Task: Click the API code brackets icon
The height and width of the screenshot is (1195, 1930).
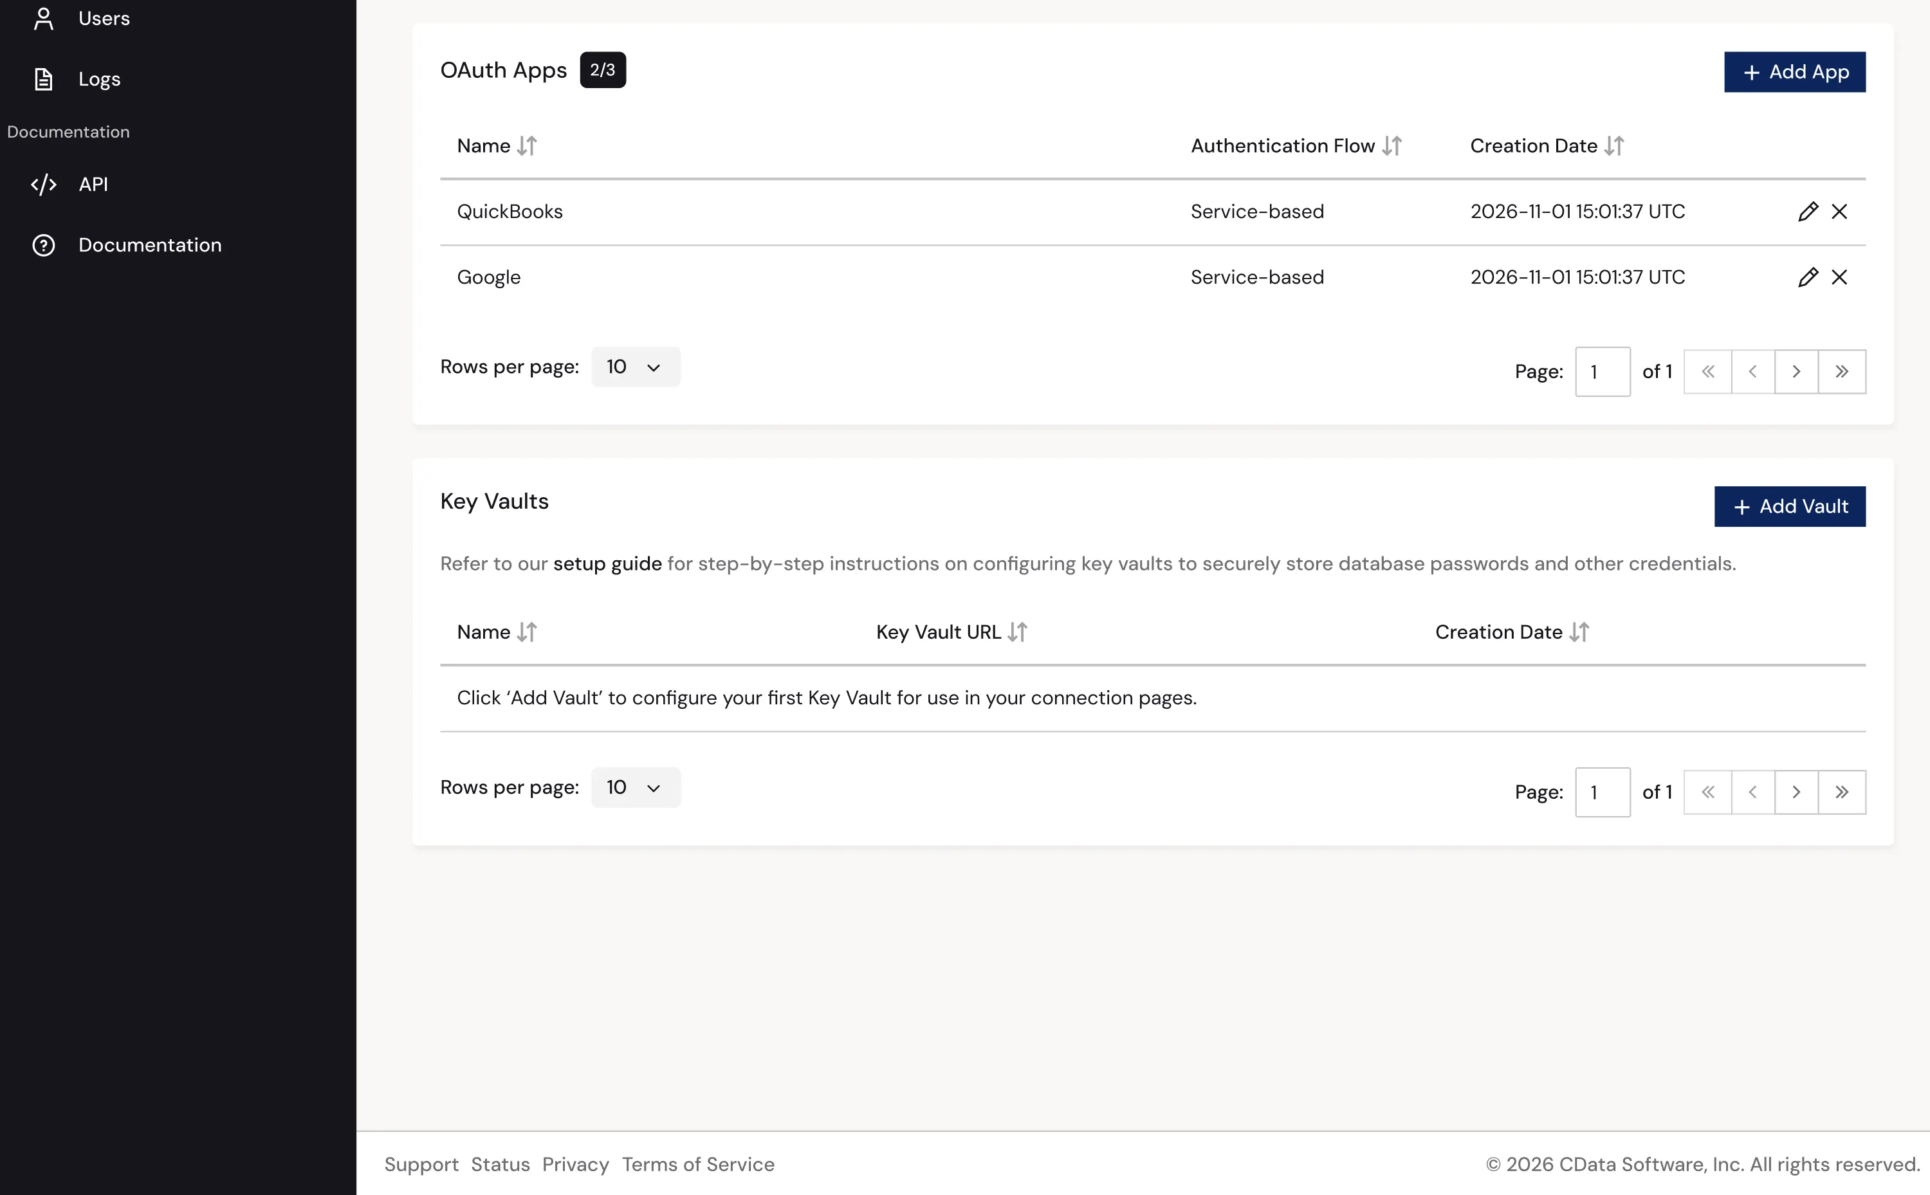Action: [44, 184]
